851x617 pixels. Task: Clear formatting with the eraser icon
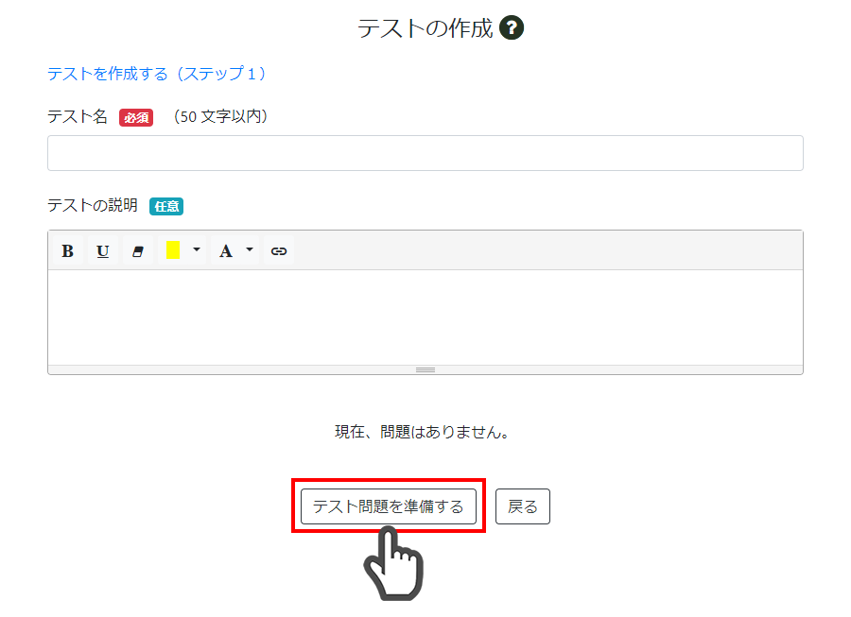pos(138,251)
